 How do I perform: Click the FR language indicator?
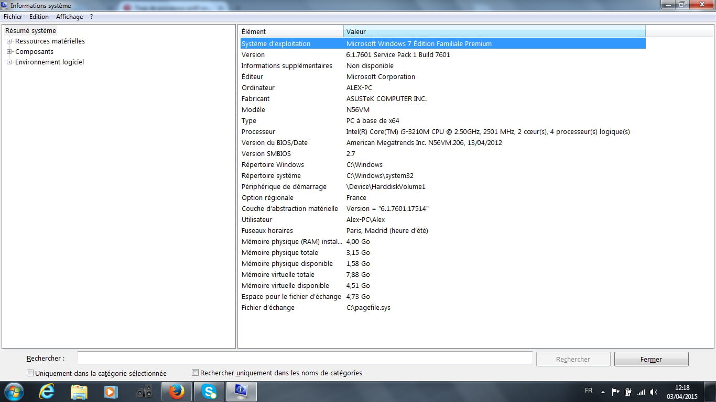click(x=589, y=390)
